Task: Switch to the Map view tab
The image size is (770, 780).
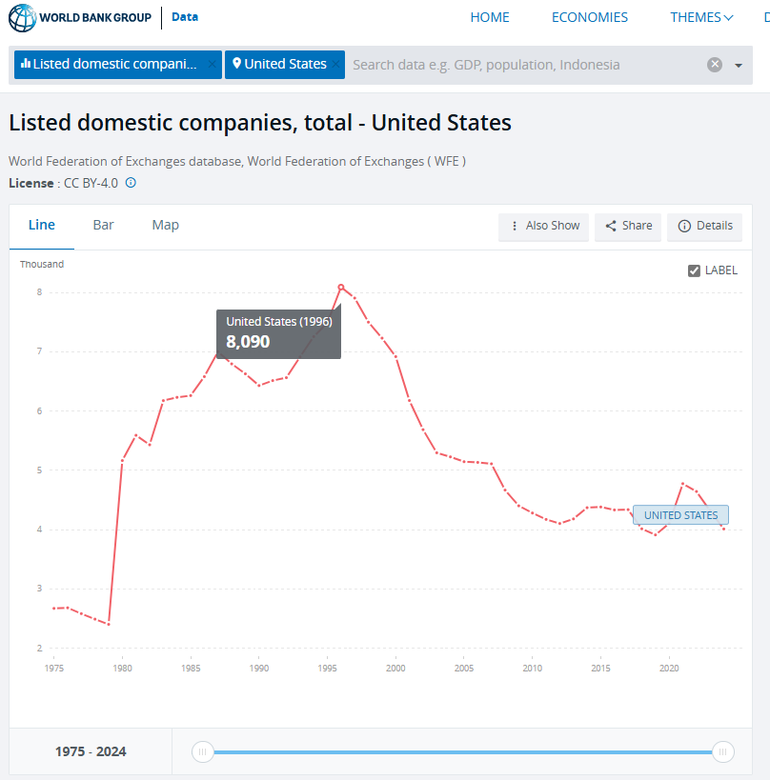Action: pyautogui.click(x=165, y=225)
